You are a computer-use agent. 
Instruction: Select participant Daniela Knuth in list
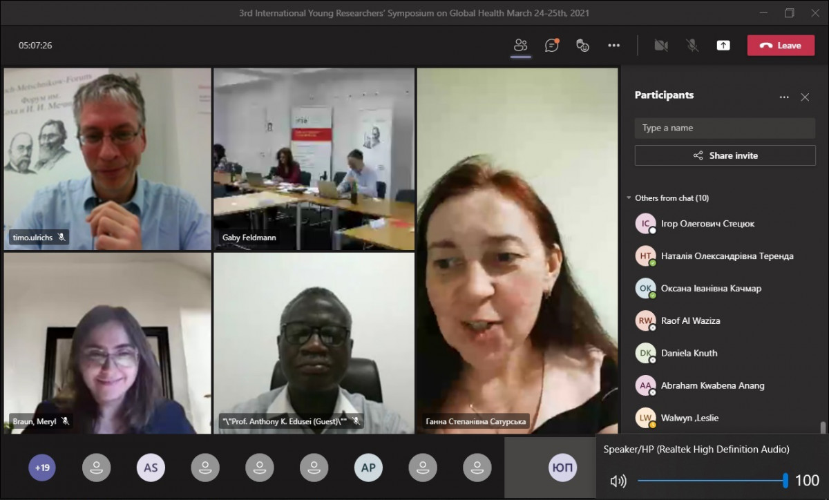pyautogui.click(x=689, y=353)
